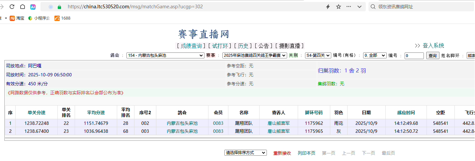Bookmark page with the star icon
This screenshot has height=161, width=475.
(x=339, y=7)
